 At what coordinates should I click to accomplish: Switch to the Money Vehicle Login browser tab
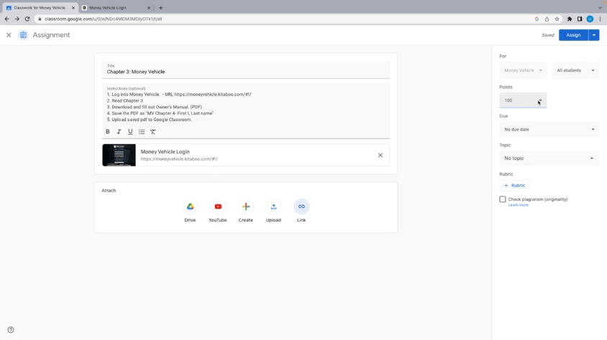point(115,8)
